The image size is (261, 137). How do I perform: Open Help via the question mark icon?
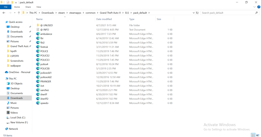click(259, 7)
